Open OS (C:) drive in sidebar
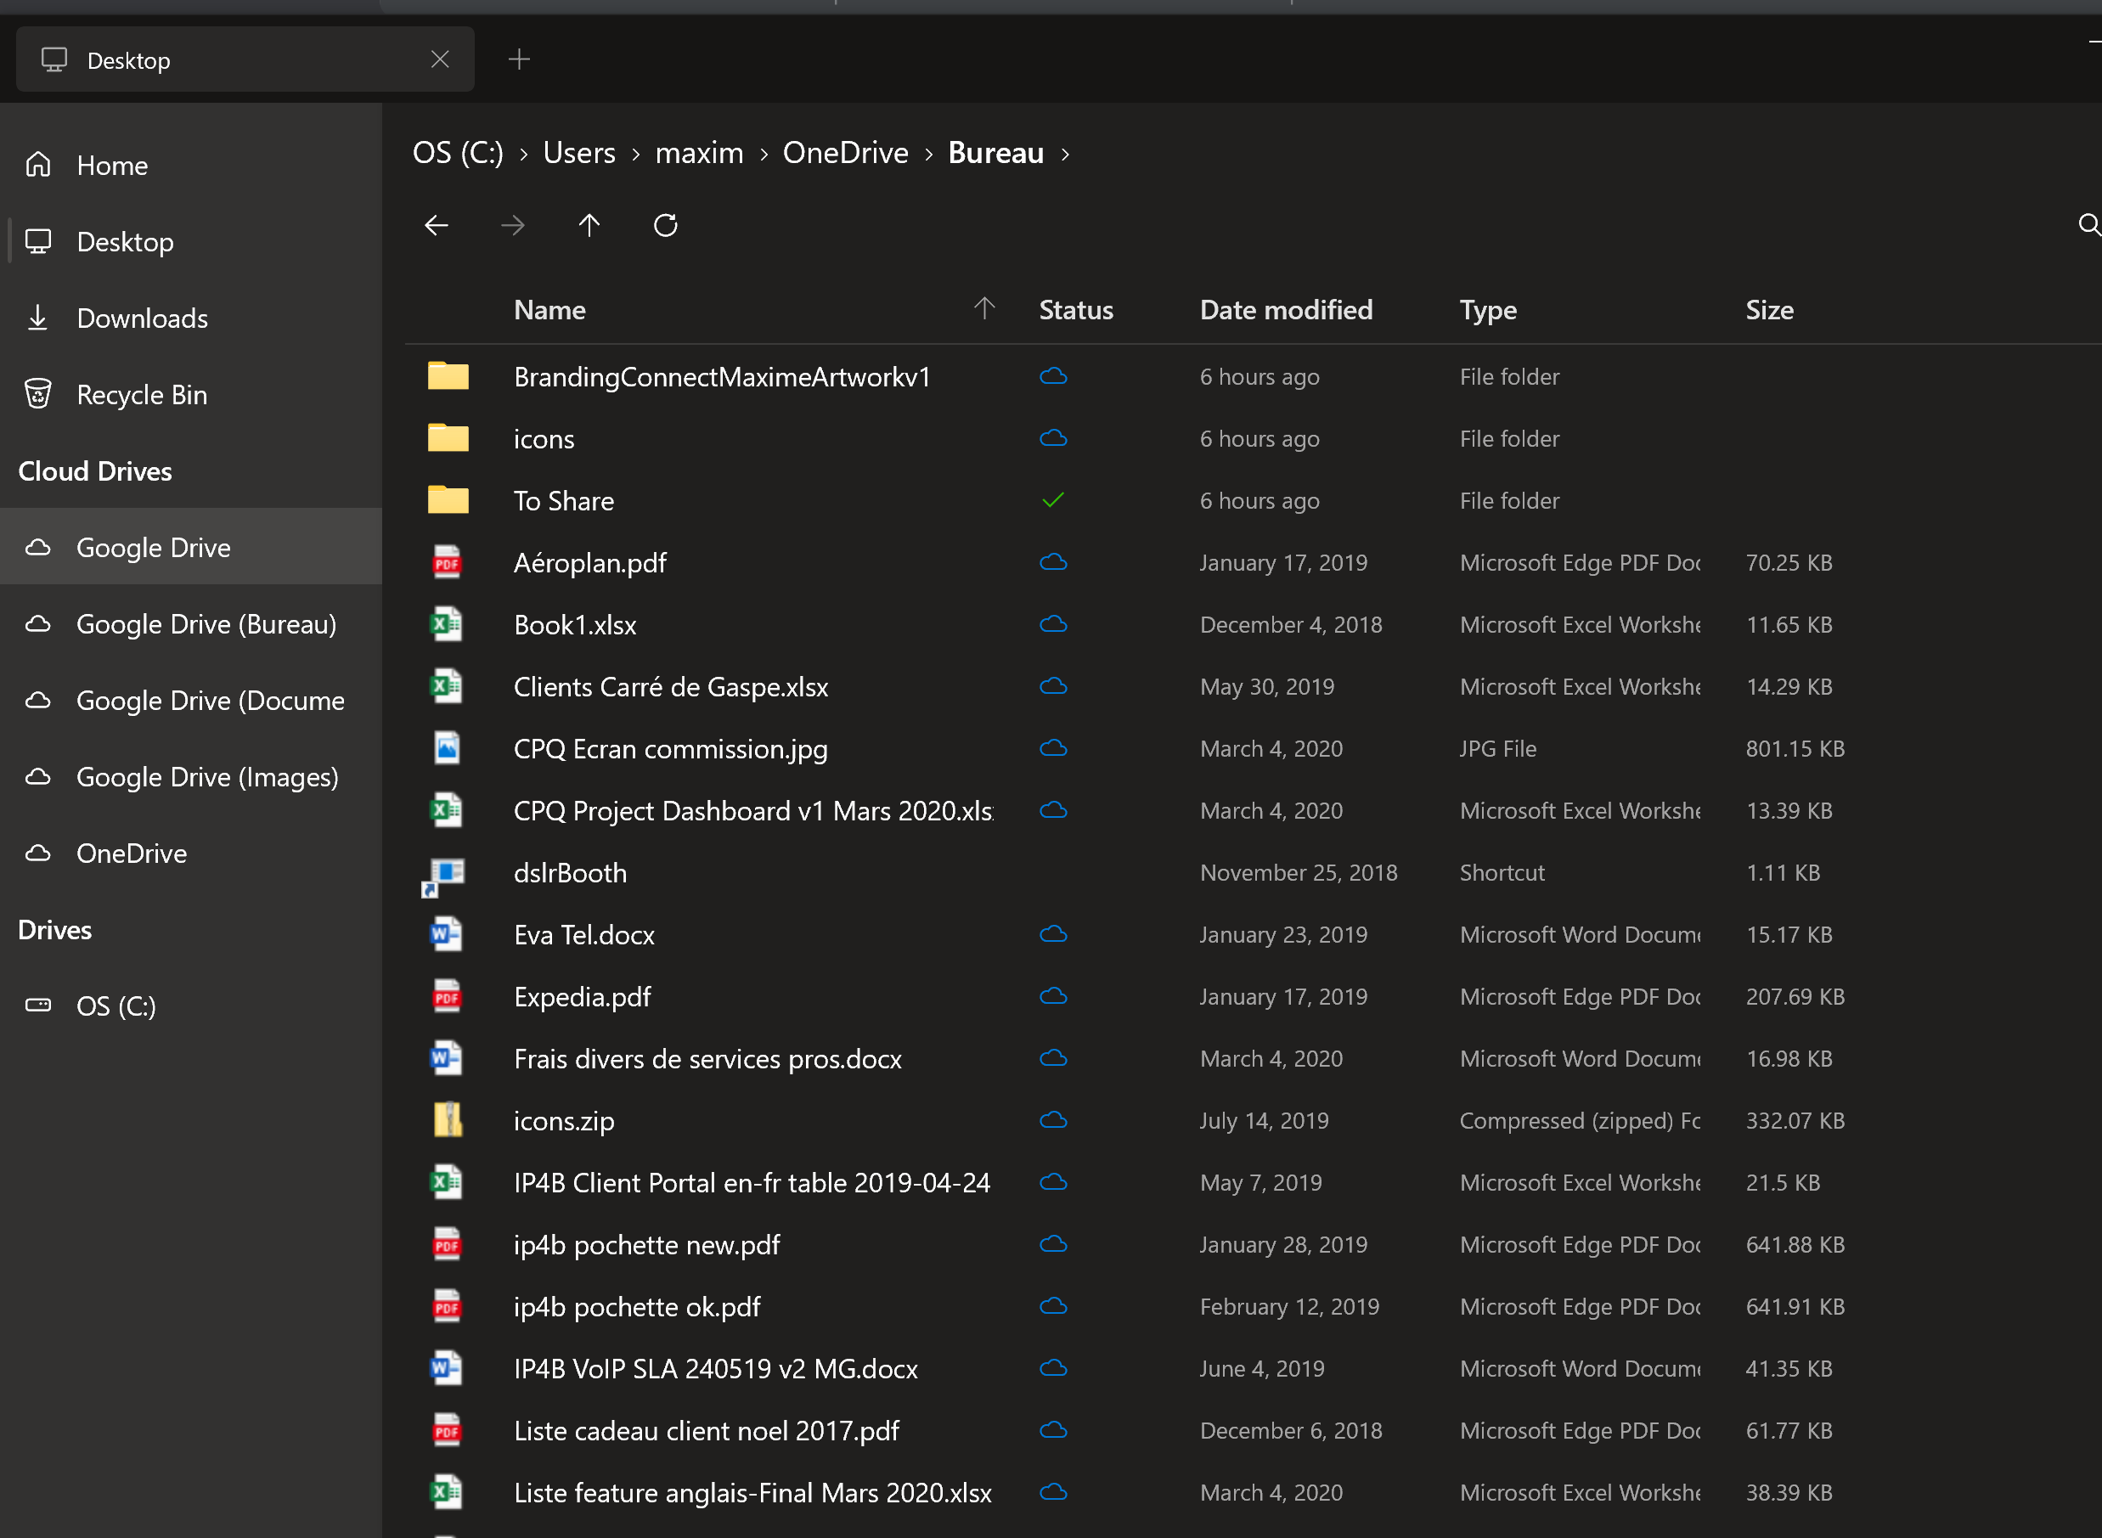This screenshot has height=1538, width=2102. [x=191, y=1006]
